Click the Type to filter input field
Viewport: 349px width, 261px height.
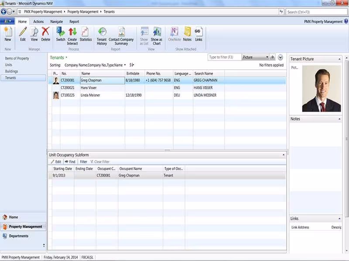coord(224,57)
